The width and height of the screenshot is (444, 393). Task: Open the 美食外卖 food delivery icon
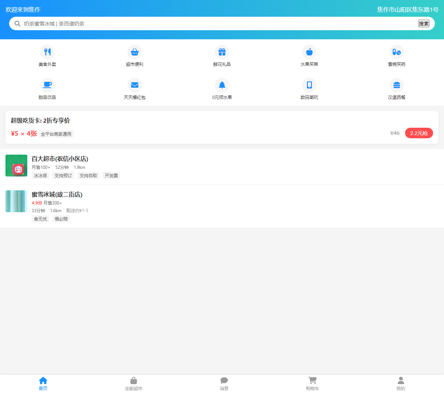(x=47, y=52)
